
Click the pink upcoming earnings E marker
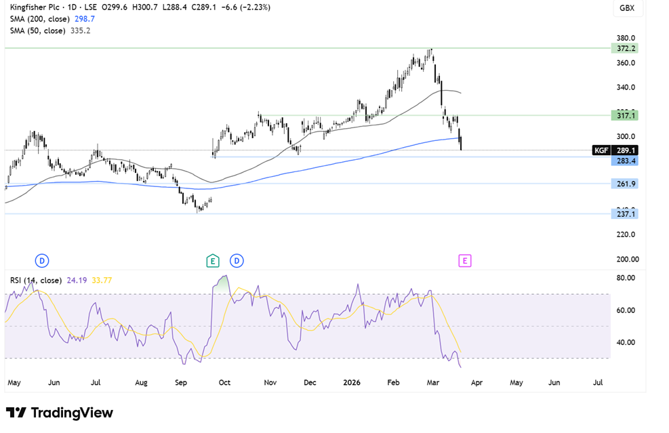tap(464, 261)
